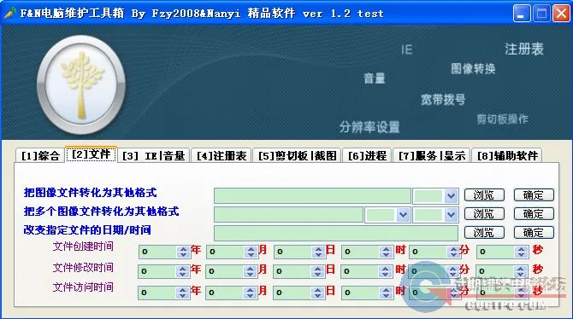Click the 把图像文件转化为其他格式 label

91,193
